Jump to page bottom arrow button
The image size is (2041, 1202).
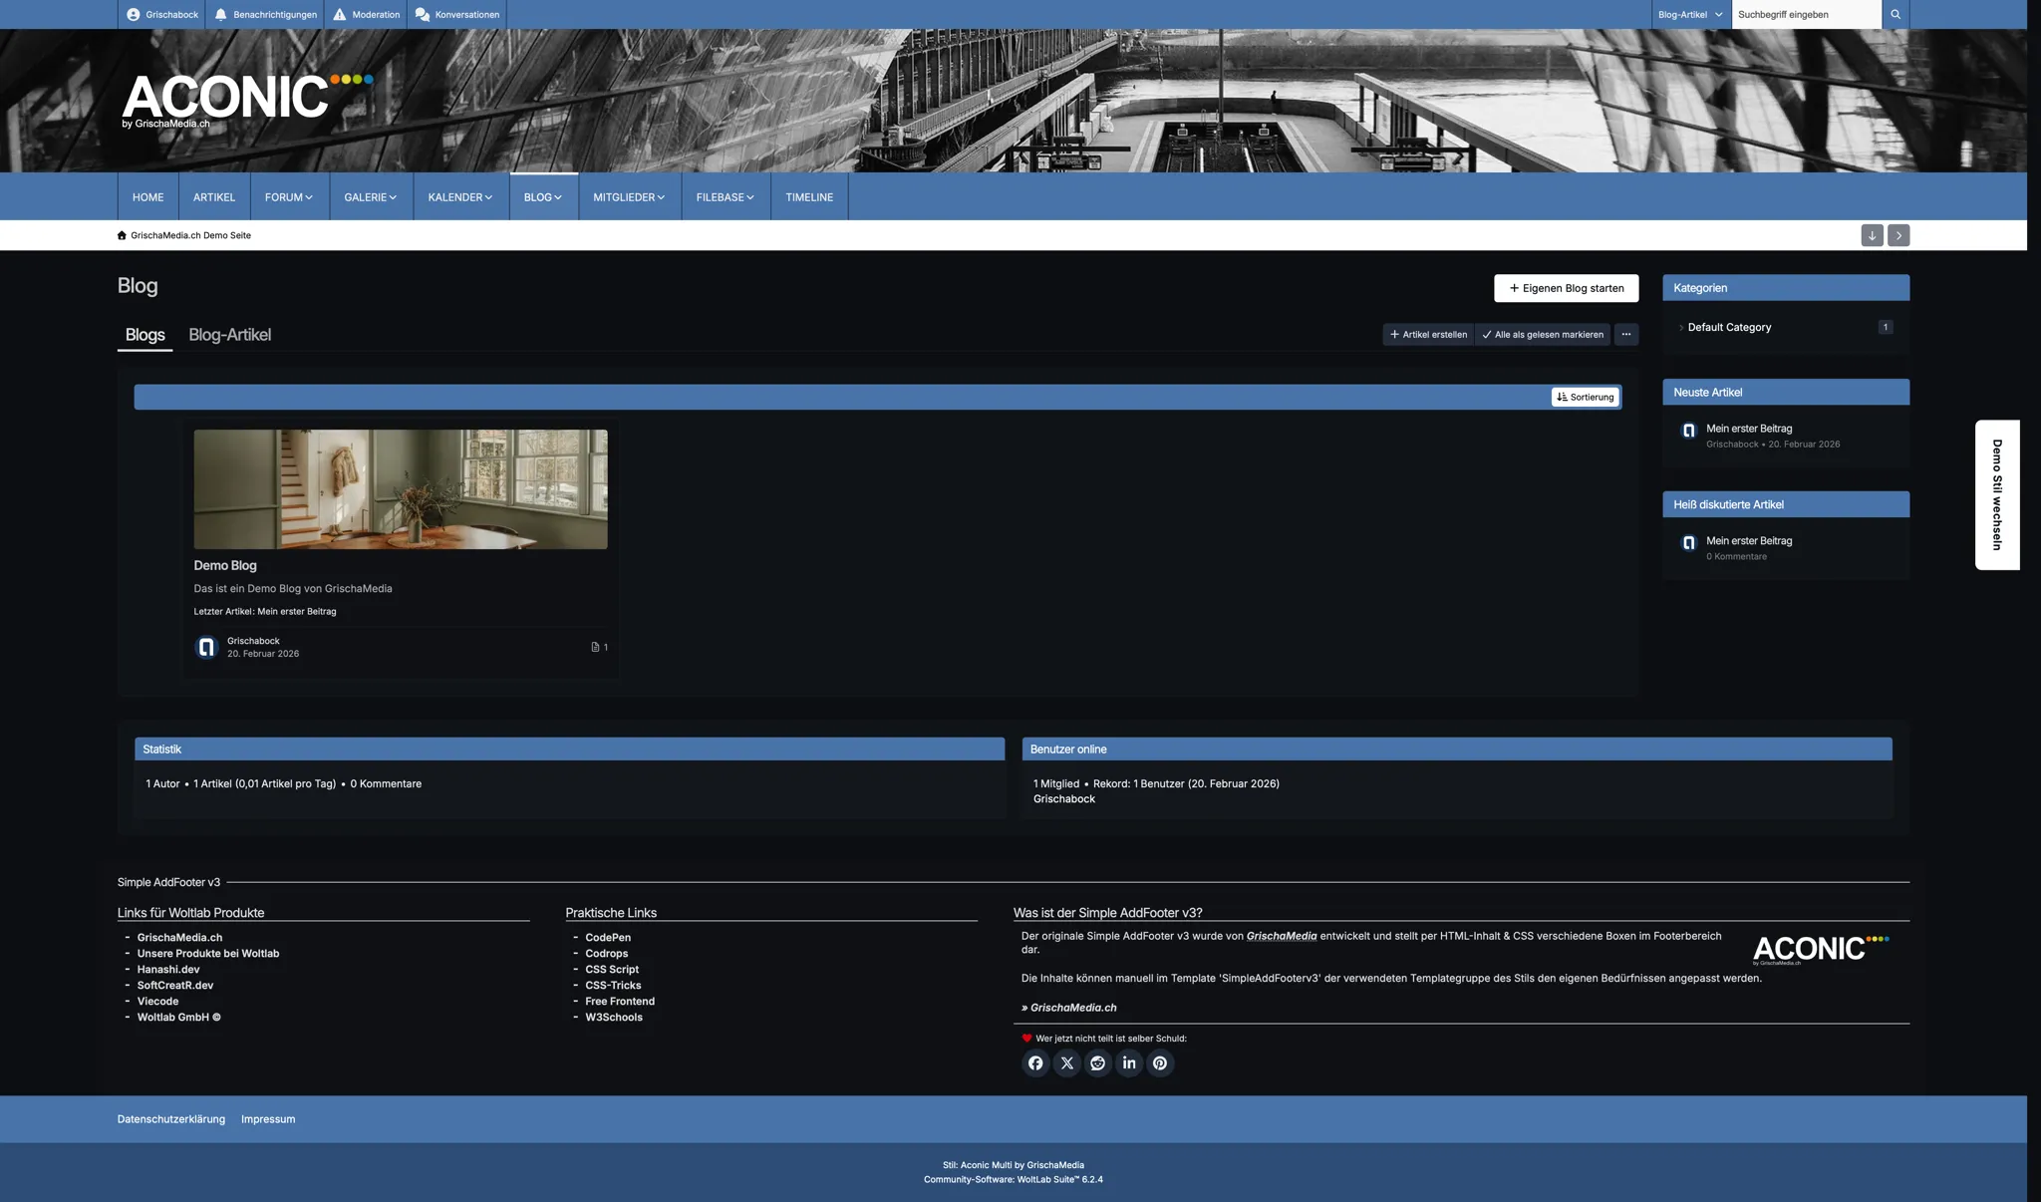(x=1872, y=235)
